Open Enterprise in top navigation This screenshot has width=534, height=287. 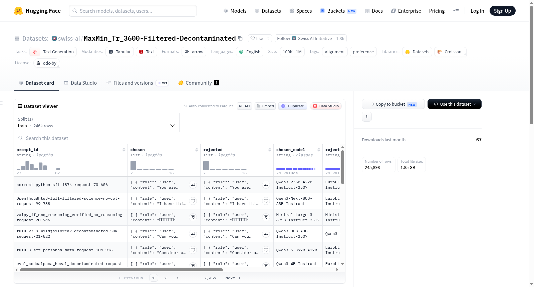pos(406,11)
